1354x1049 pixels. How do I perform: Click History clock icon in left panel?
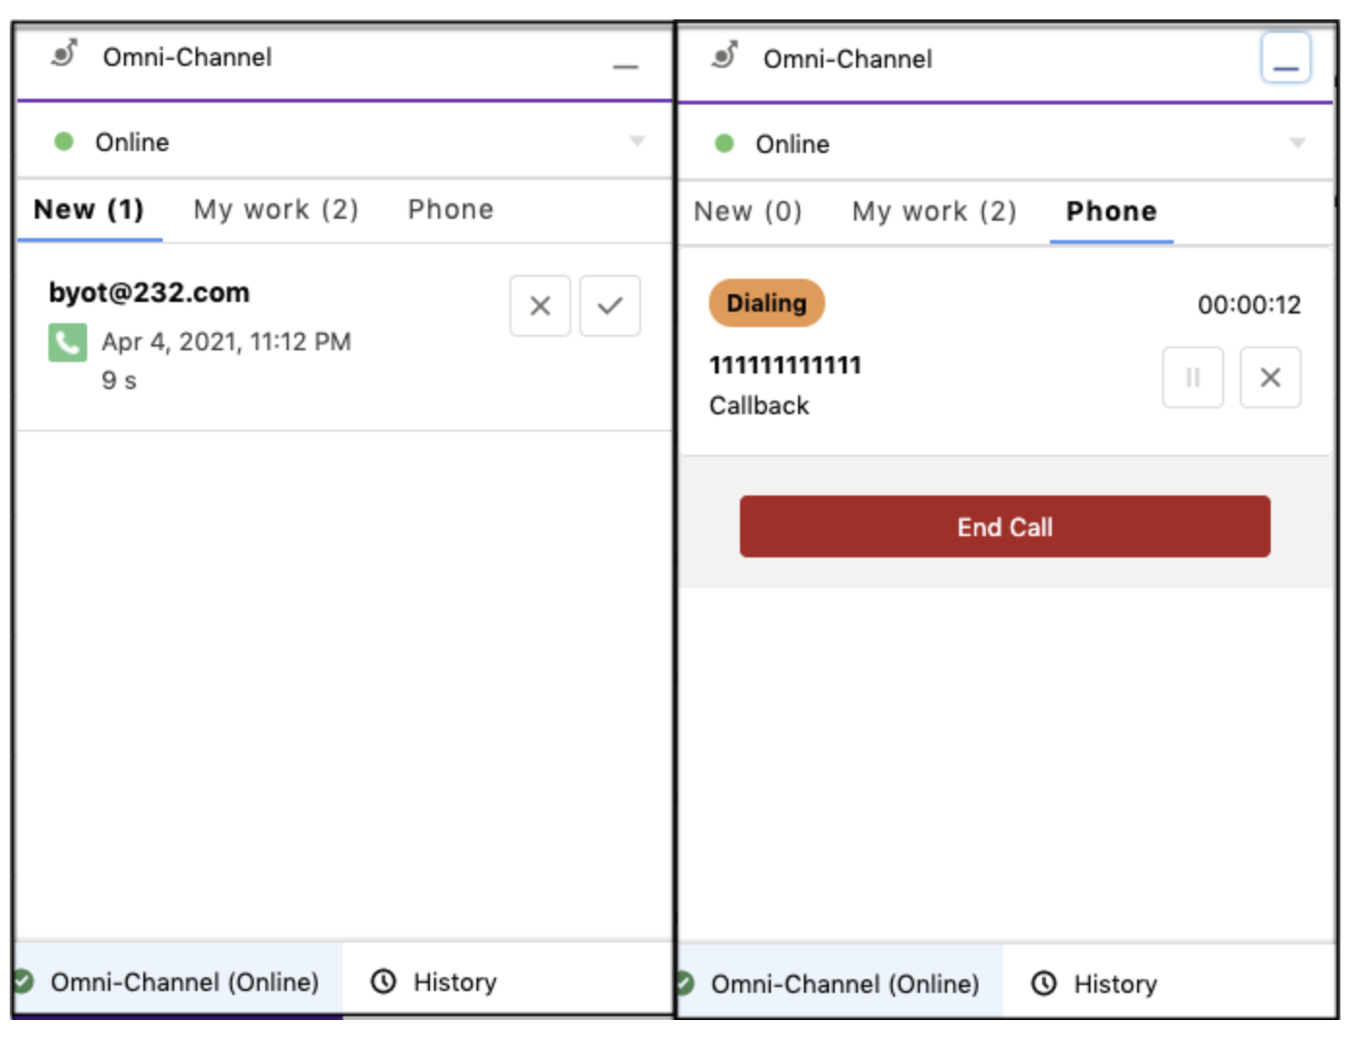pos(384,981)
